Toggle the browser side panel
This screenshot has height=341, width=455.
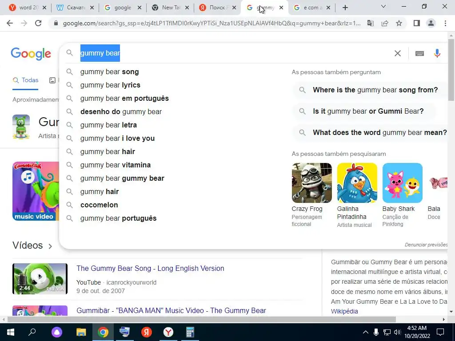(417, 23)
